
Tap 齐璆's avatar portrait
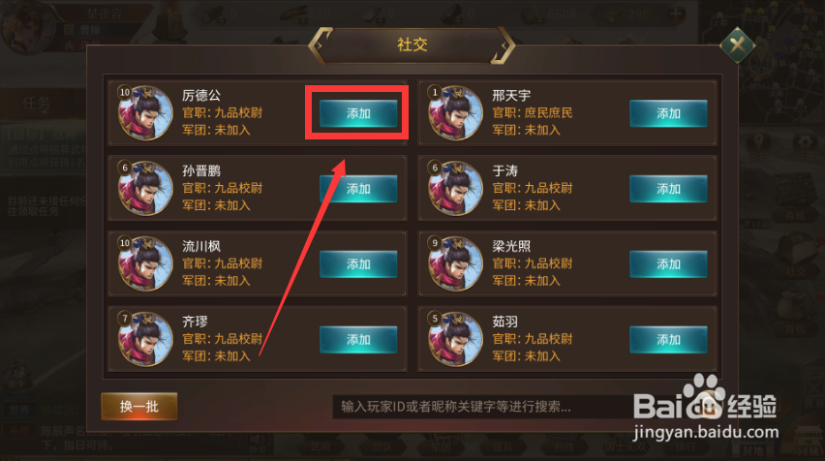[145, 338]
